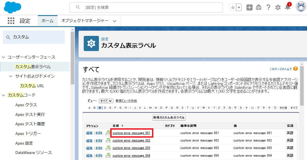Open the custom_error_message_003 label link
The image size is (307, 160).
131,148
